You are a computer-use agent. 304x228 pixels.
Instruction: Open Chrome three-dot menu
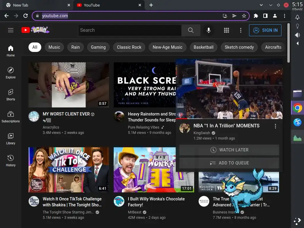pos(284,16)
